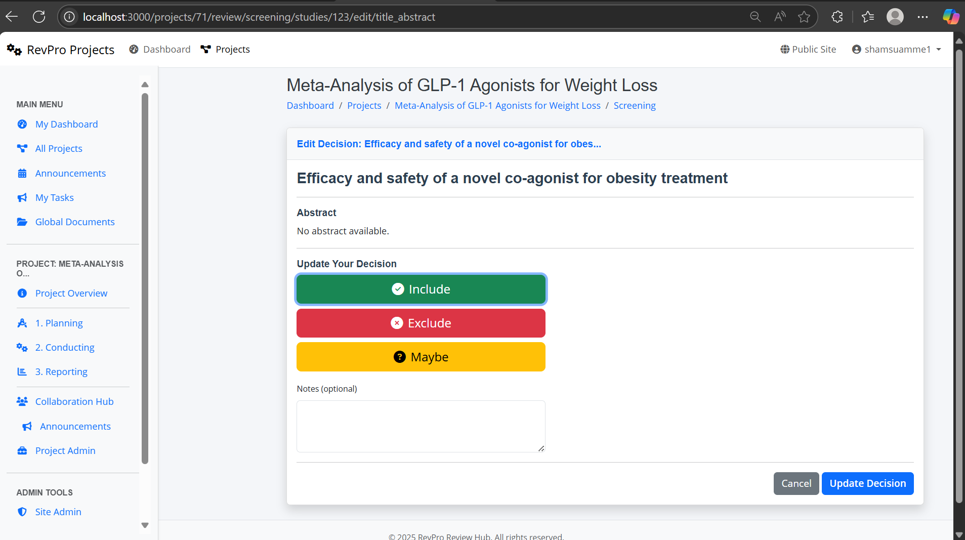Click the Screening breadcrumb link
Image resolution: width=965 pixels, height=540 pixels.
tap(634, 105)
